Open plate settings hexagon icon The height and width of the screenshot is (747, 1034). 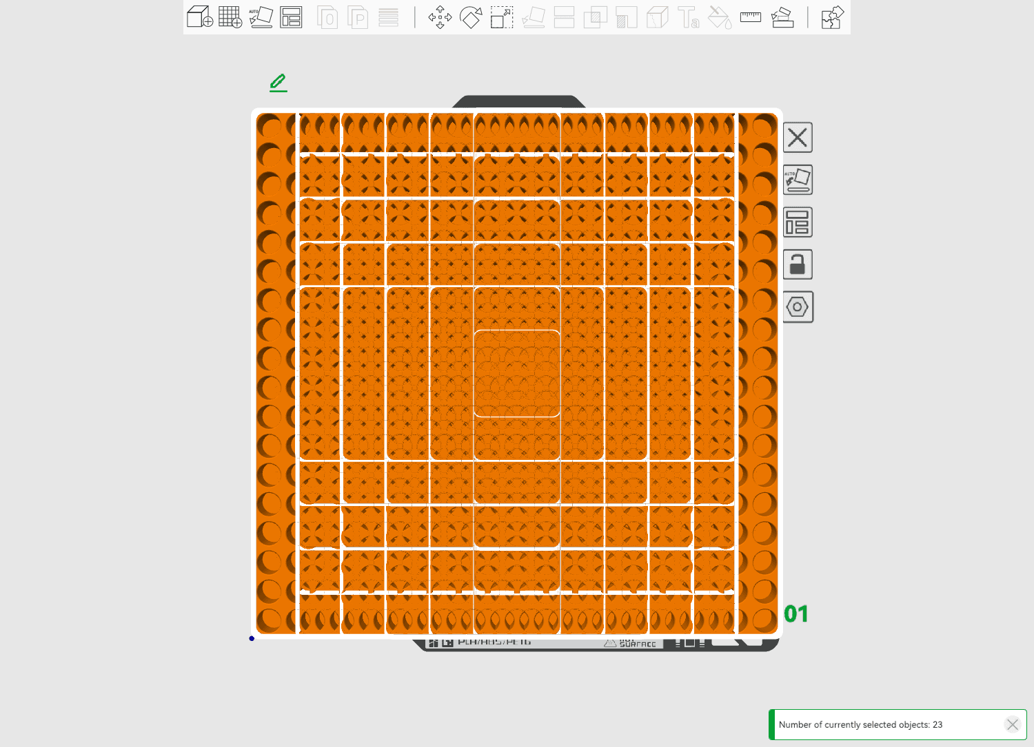[x=798, y=306]
